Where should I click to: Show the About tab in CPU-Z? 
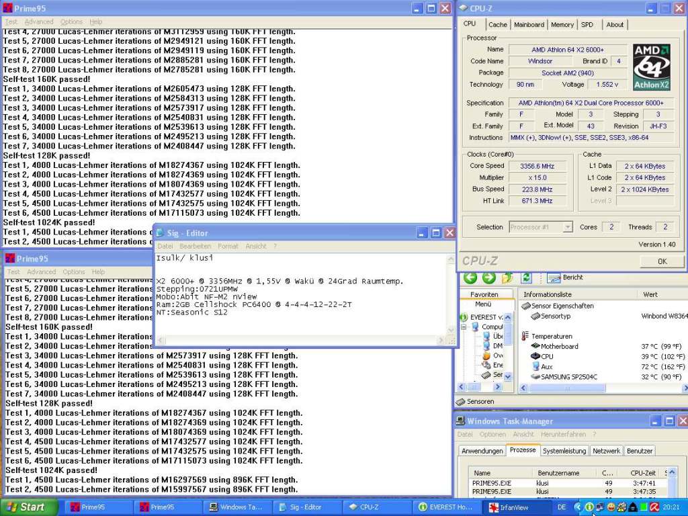615,25
